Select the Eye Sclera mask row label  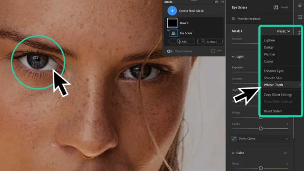[186, 33]
